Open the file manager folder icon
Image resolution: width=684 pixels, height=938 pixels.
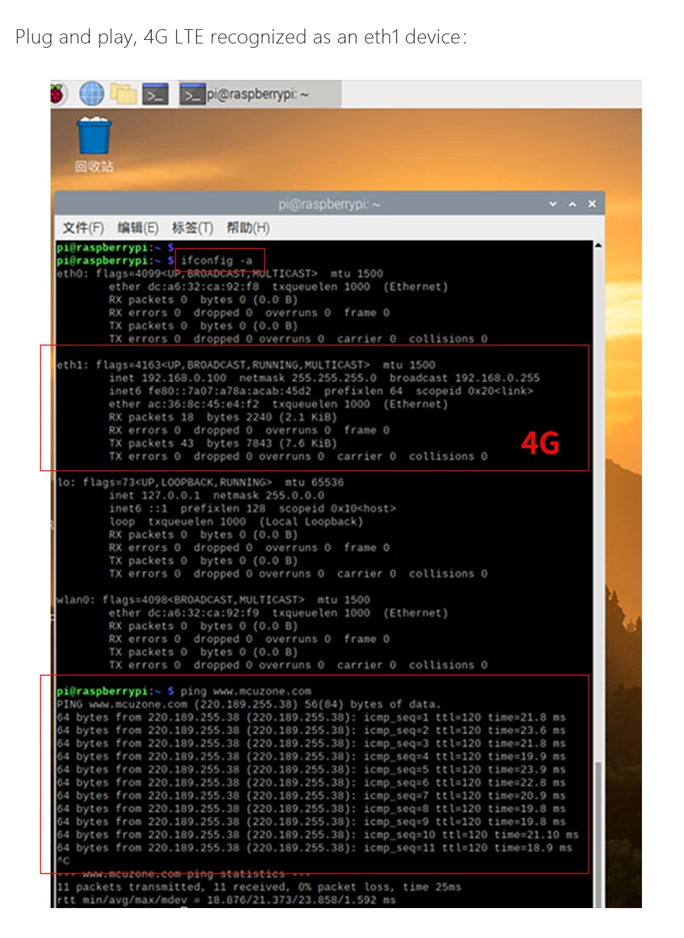coord(124,93)
